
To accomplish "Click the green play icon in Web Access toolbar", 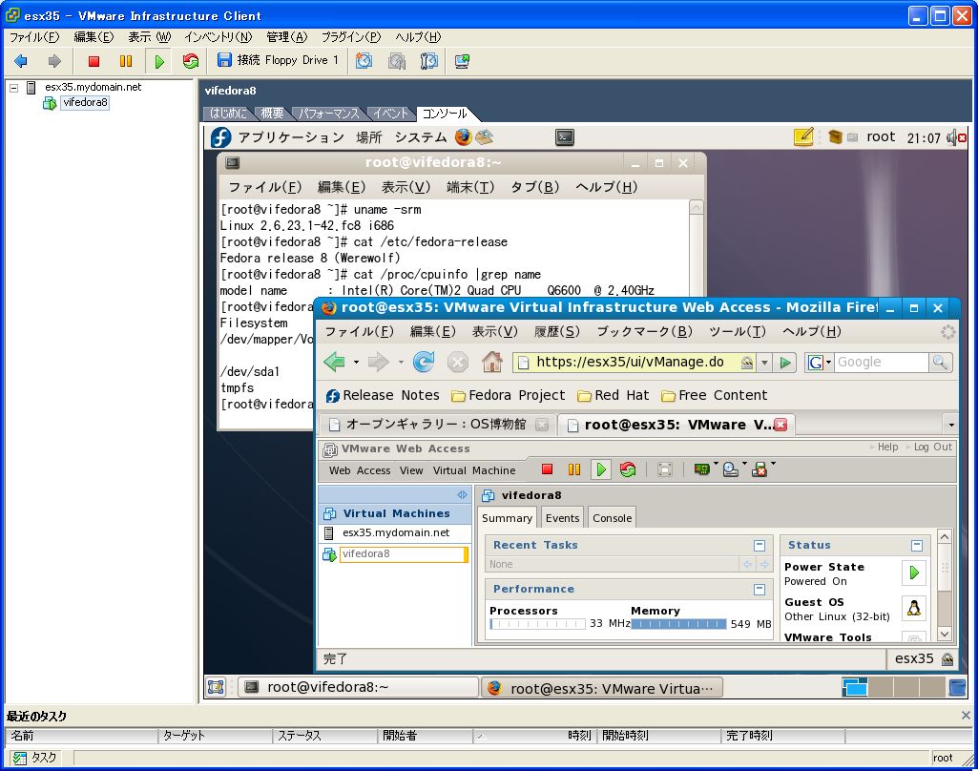I will [601, 469].
